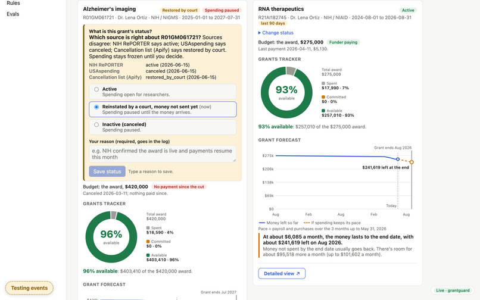This screenshot has height=300, width=480.
Task: Click NIH RePORTER active source row
Action: click(x=139, y=65)
